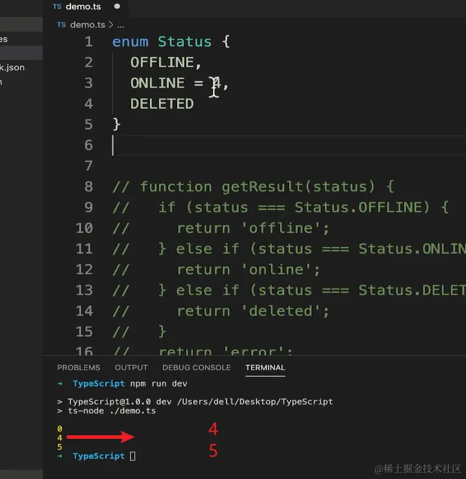Click the demo.ts breadcrumb path item
466x479 pixels.
click(x=87, y=25)
